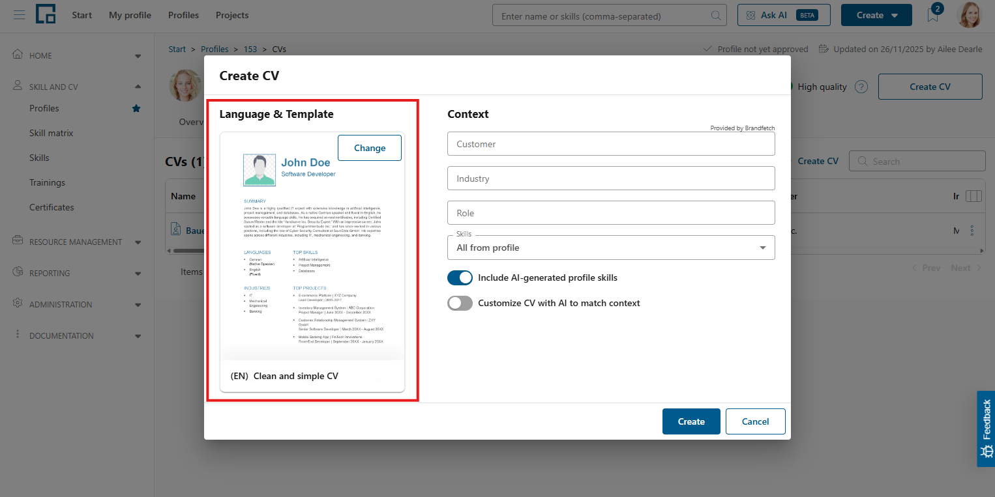Cancel the Create CV dialog
Screen dimensions: 995x497
[x=756, y=421]
